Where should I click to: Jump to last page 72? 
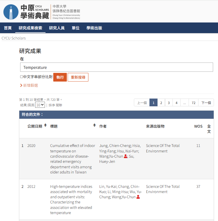pyautogui.click(x=193, y=103)
